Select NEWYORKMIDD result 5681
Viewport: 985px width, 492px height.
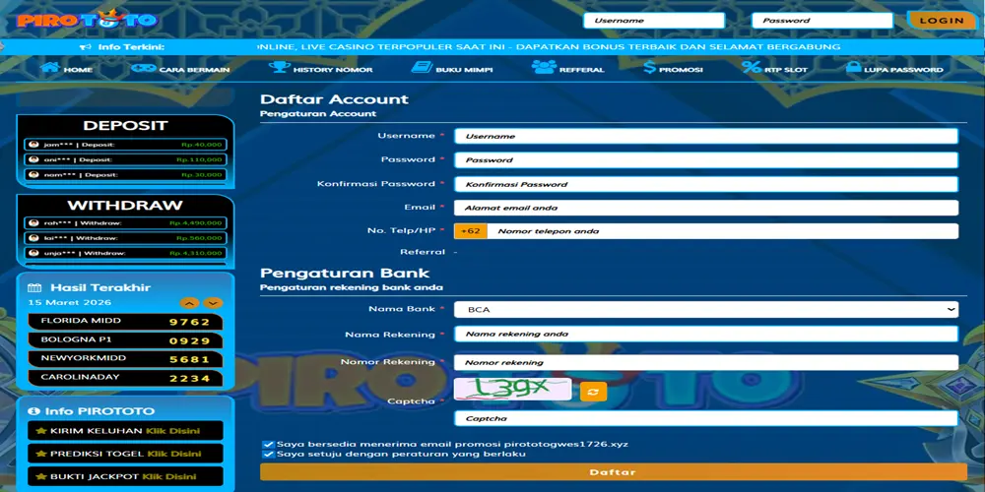click(x=125, y=359)
